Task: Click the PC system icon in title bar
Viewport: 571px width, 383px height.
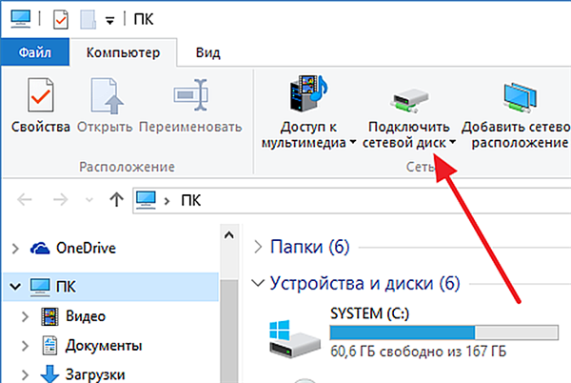Action: pyautogui.click(x=20, y=19)
